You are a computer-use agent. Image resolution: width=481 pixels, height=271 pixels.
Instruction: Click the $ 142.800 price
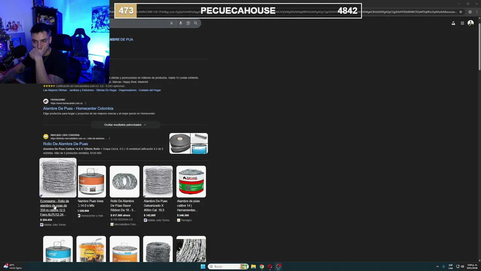coord(150,215)
